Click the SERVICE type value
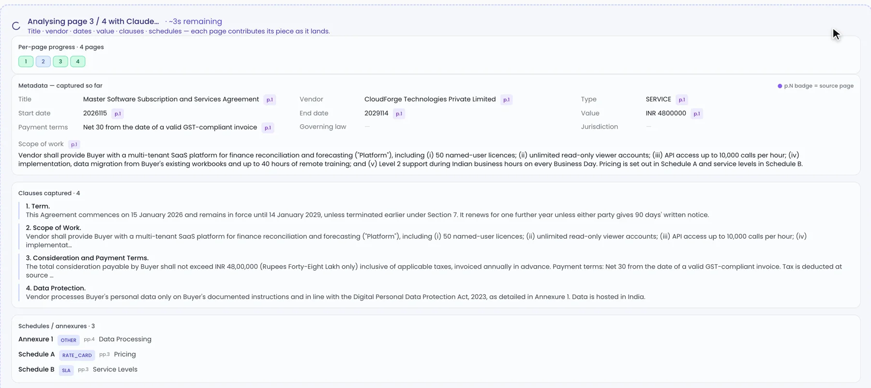The image size is (871, 388). pos(658,99)
